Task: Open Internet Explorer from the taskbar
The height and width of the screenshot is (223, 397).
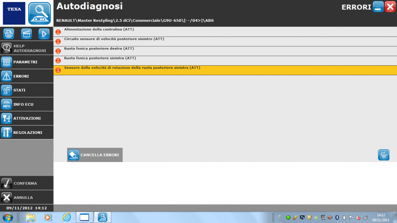Action: click(66, 217)
